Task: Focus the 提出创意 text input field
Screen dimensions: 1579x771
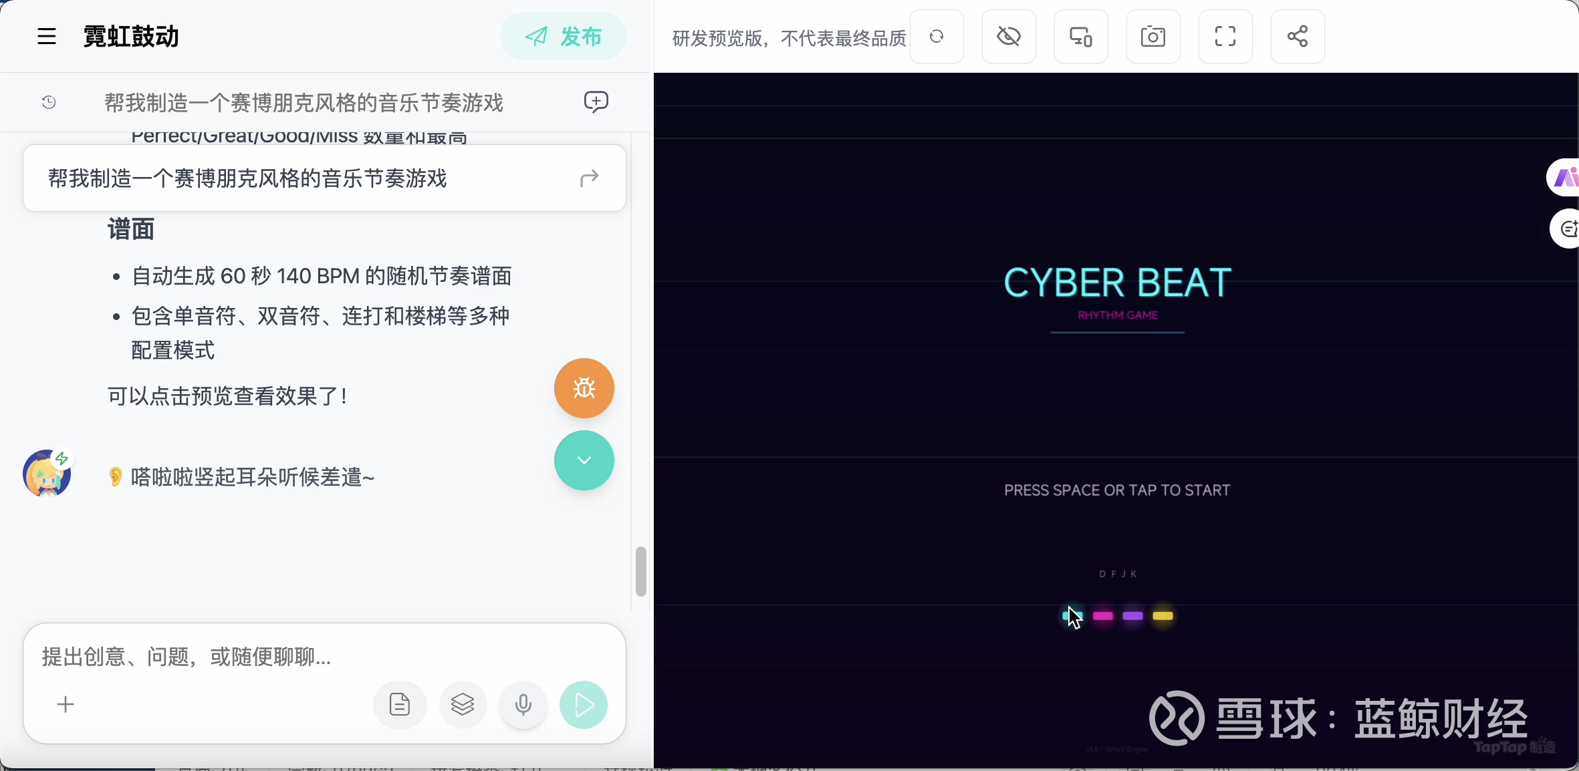Action: (x=324, y=657)
